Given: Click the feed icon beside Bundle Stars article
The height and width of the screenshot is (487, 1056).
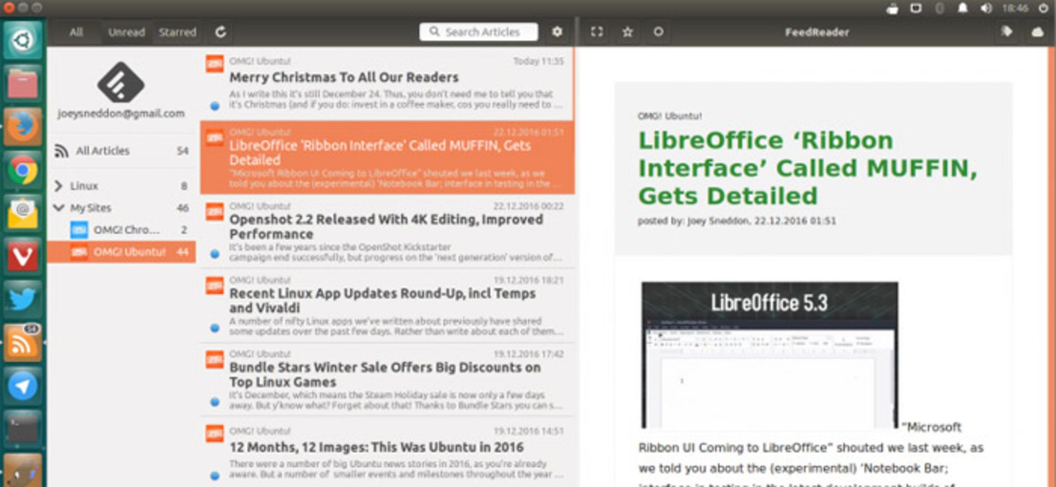Looking at the screenshot, I should [215, 359].
